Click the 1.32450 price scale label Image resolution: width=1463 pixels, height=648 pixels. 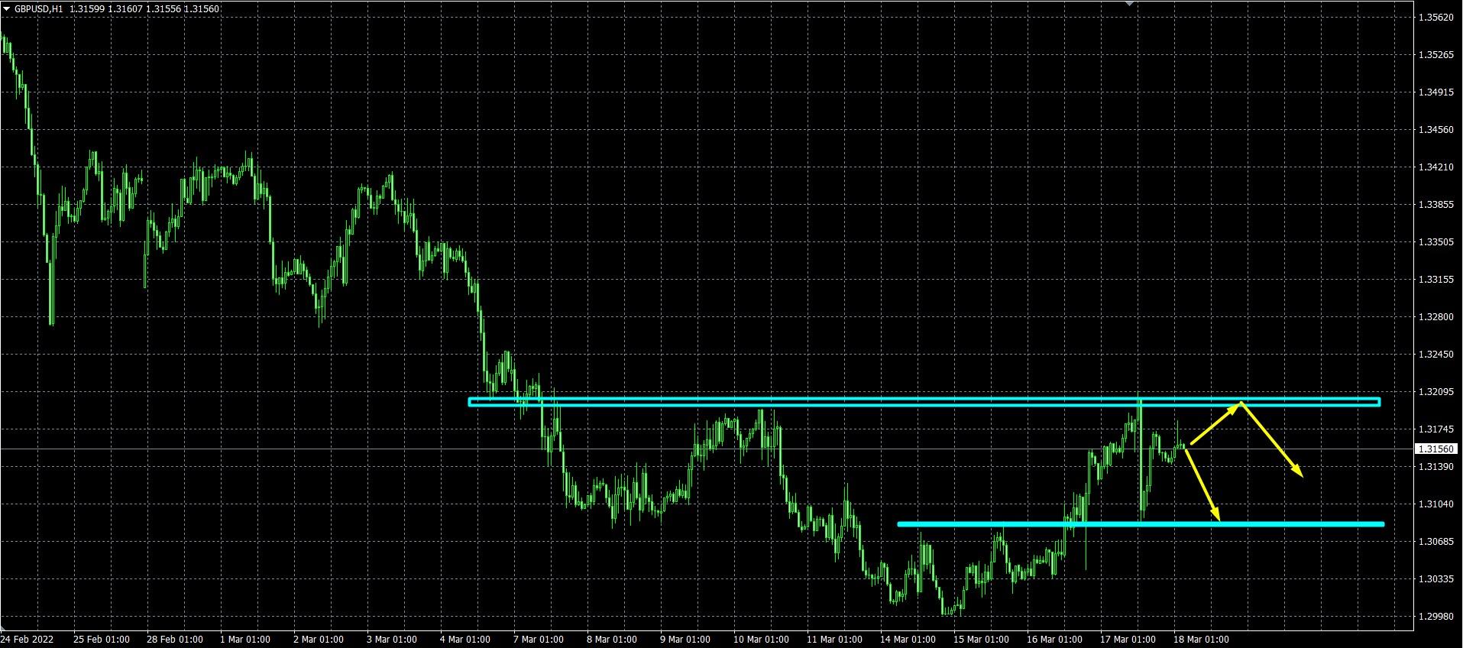pyautogui.click(x=1435, y=355)
